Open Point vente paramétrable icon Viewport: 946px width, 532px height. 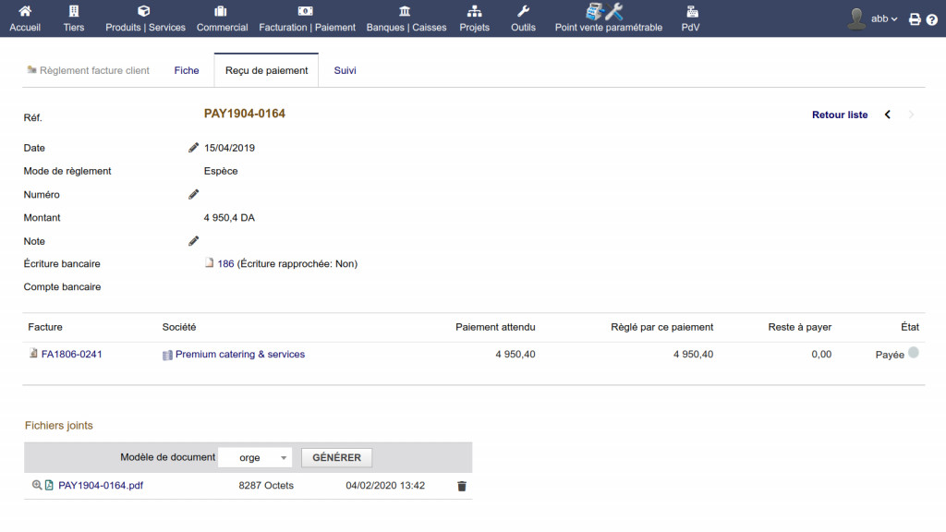[604, 11]
